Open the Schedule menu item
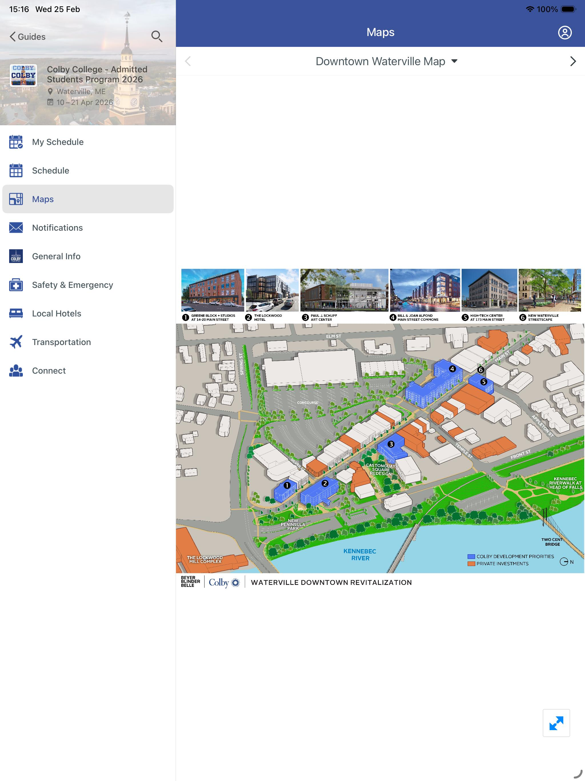The image size is (585, 781). click(x=88, y=171)
